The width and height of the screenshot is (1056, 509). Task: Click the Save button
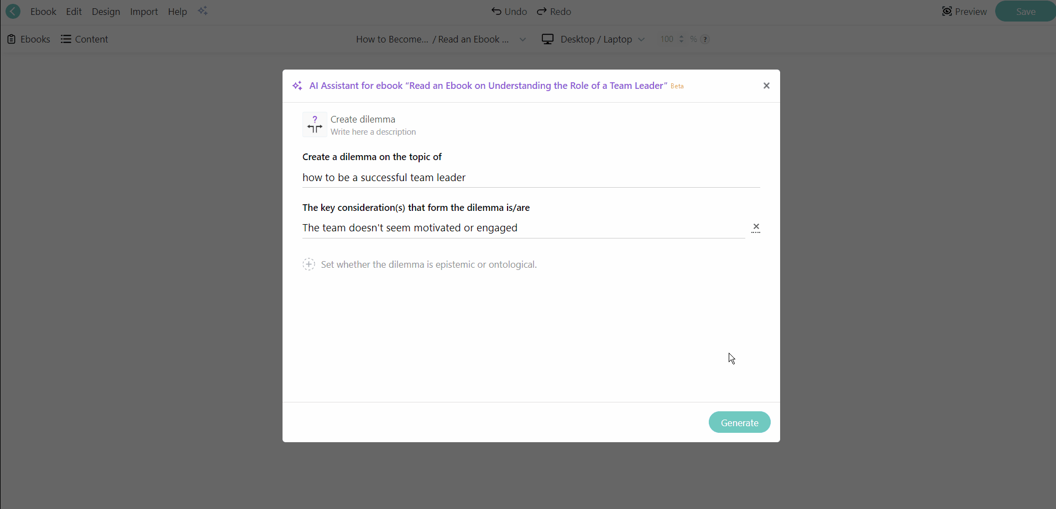pos(1026,12)
